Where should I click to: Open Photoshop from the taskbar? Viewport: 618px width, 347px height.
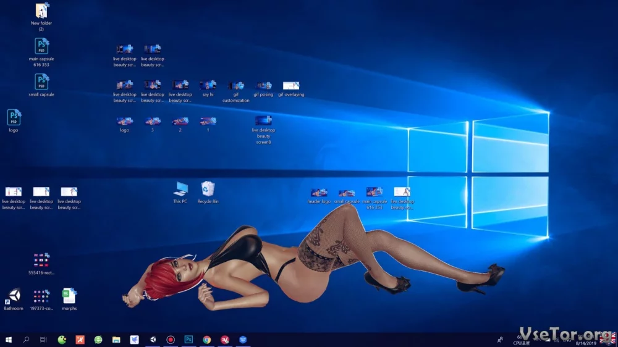point(189,340)
